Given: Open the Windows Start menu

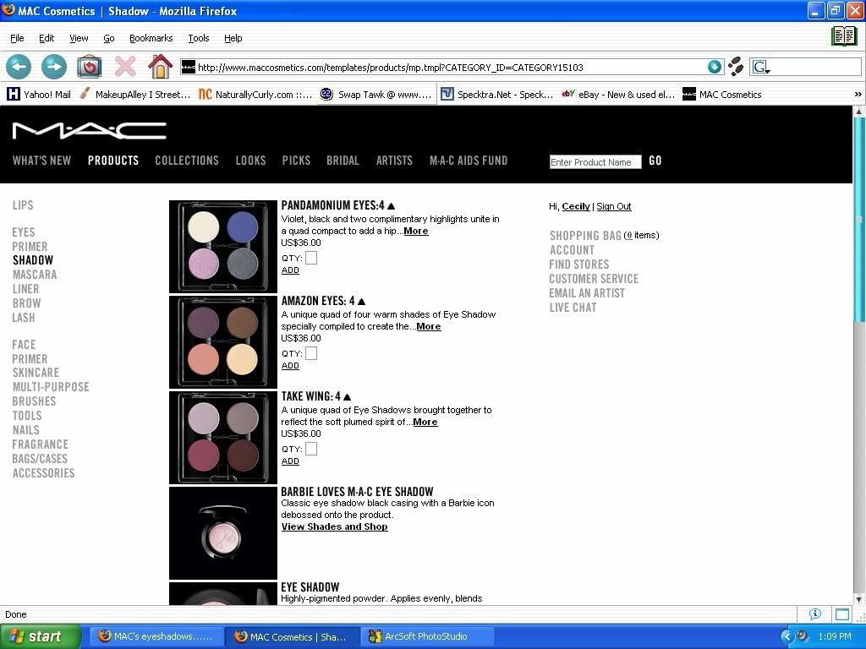Looking at the screenshot, I should point(41,636).
